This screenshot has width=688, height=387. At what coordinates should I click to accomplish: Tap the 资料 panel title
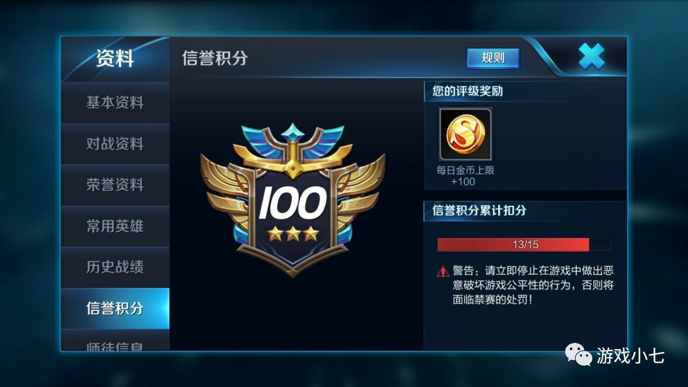pos(115,58)
